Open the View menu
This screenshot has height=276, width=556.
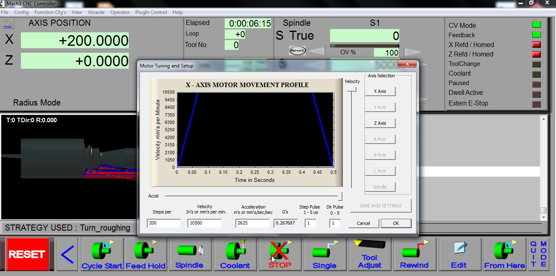[x=77, y=12]
